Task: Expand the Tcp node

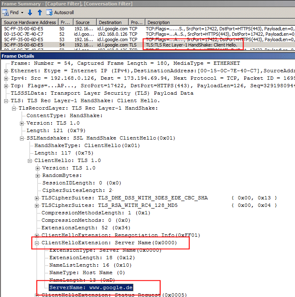Action: click(x=6, y=86)
